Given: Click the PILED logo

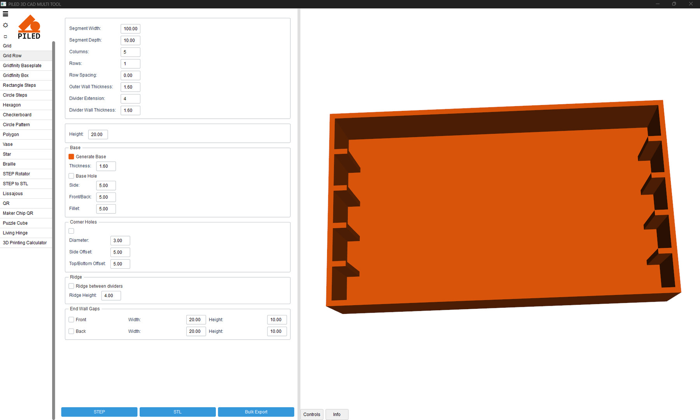Looking at the screenshot, I should pyautogui.click(x=29, y=27).
